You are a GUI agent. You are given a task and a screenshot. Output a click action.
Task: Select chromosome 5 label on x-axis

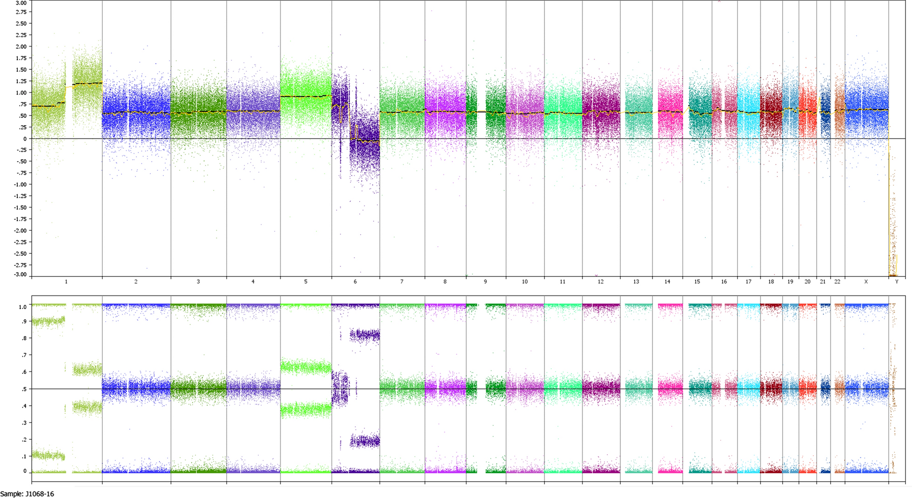click(x=306, y=282)
